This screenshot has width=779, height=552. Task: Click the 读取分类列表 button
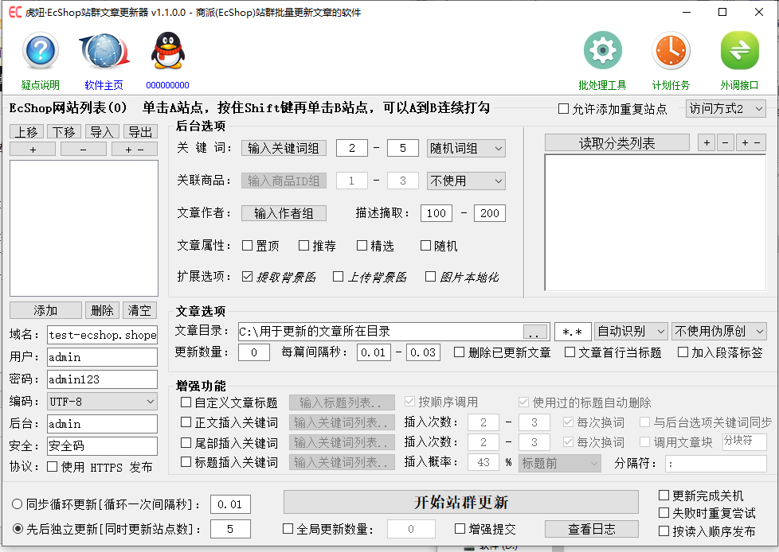click(617, 143)
